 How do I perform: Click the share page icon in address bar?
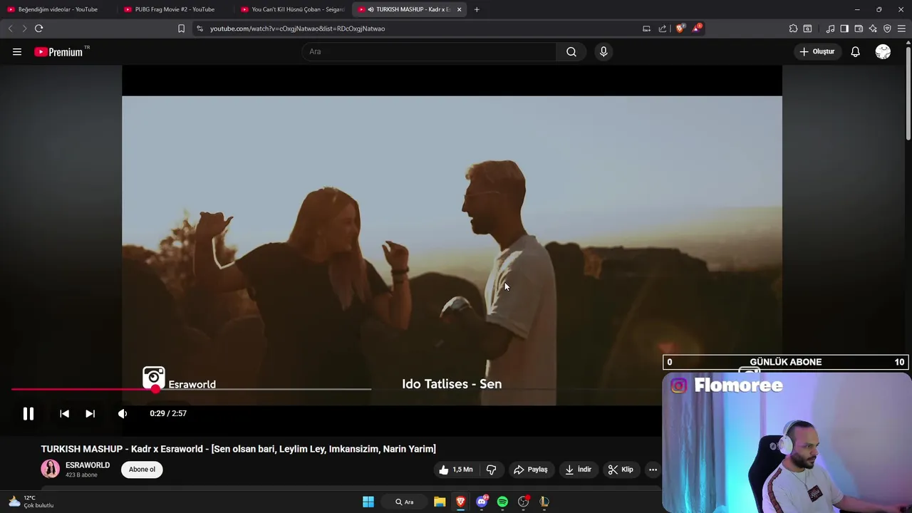663,28
